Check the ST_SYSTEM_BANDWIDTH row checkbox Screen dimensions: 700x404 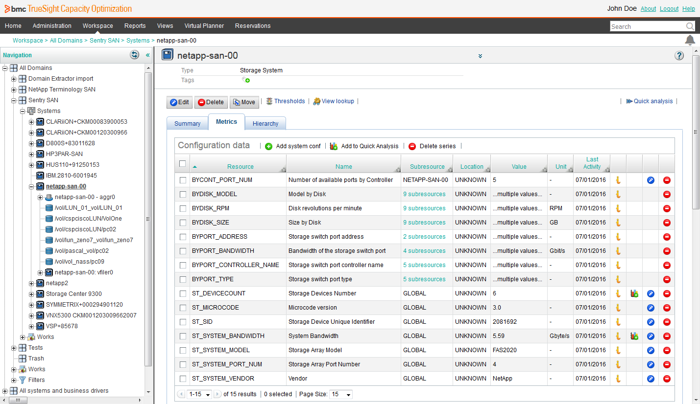click(x=183, y=336)
